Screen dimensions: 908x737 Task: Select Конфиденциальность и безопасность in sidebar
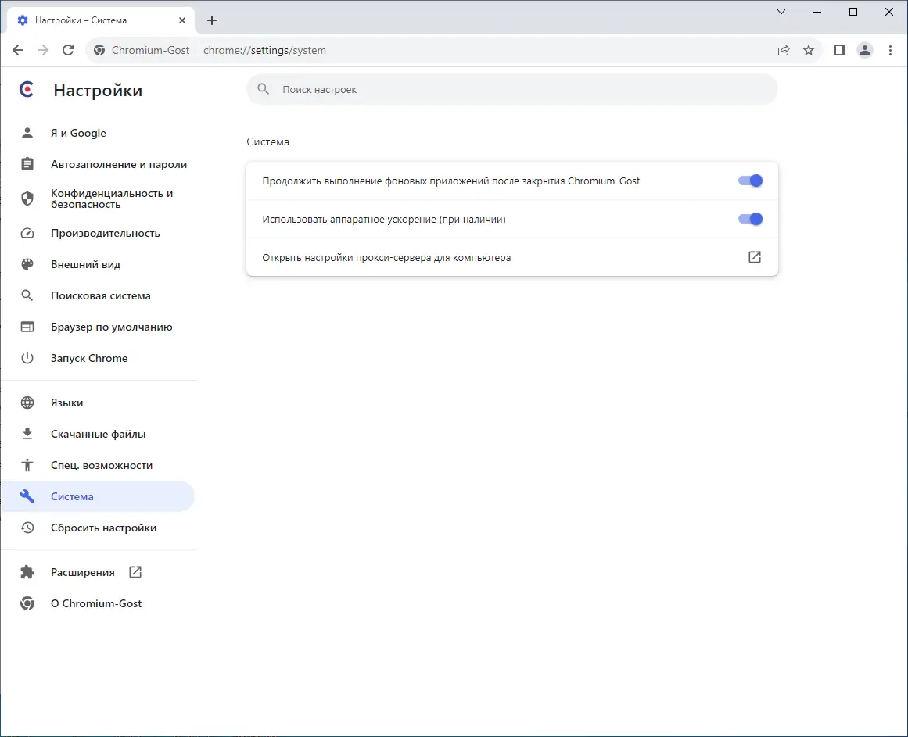point(111,199)
